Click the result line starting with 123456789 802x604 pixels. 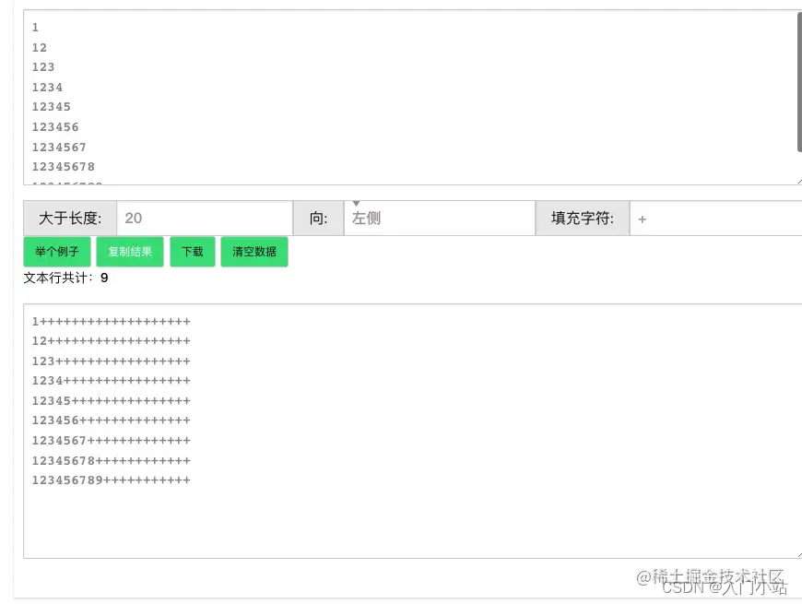click(111, 480)
